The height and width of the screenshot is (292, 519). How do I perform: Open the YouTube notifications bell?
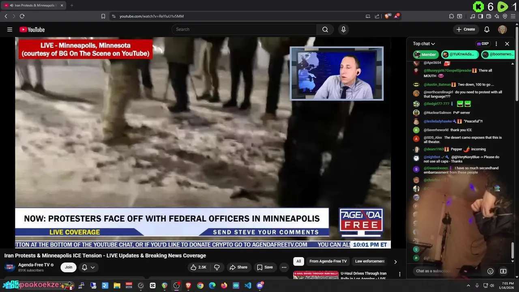click(487, 29)
